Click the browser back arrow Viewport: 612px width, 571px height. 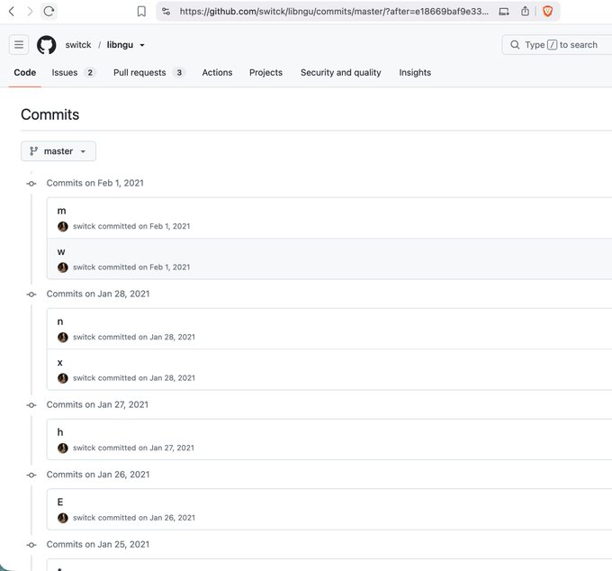pos(12,12)
